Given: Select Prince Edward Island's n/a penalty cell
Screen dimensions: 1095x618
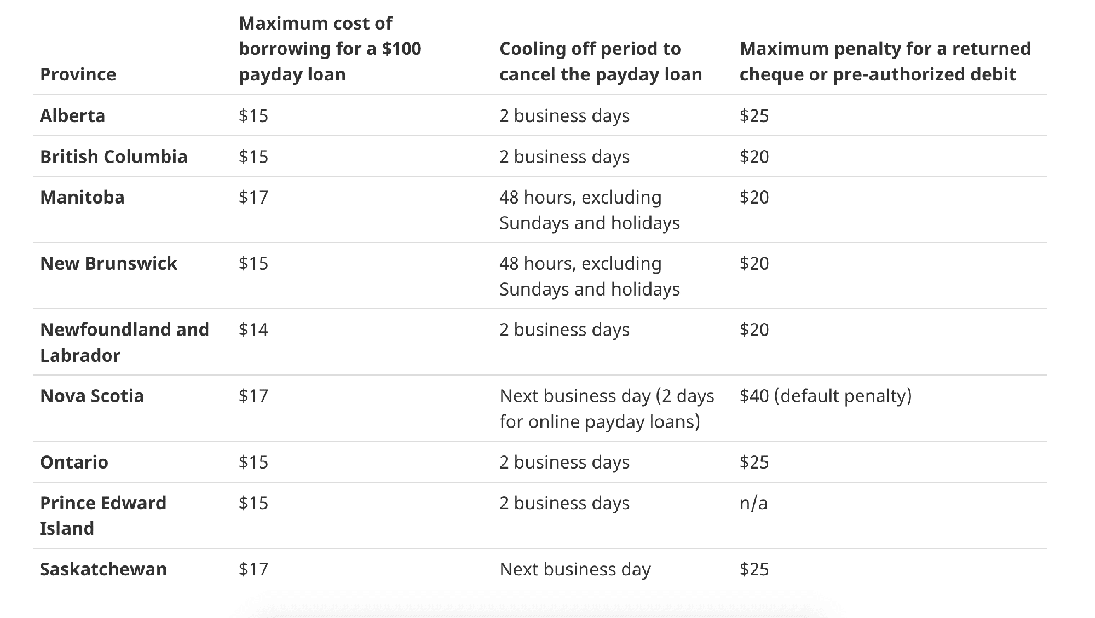Looking at the screenshot, I should click(754, 503).
